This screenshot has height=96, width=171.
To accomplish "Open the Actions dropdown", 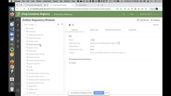I will point(156,25).
